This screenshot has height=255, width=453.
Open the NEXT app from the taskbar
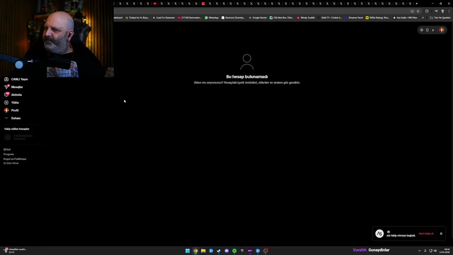click(250, 251)
